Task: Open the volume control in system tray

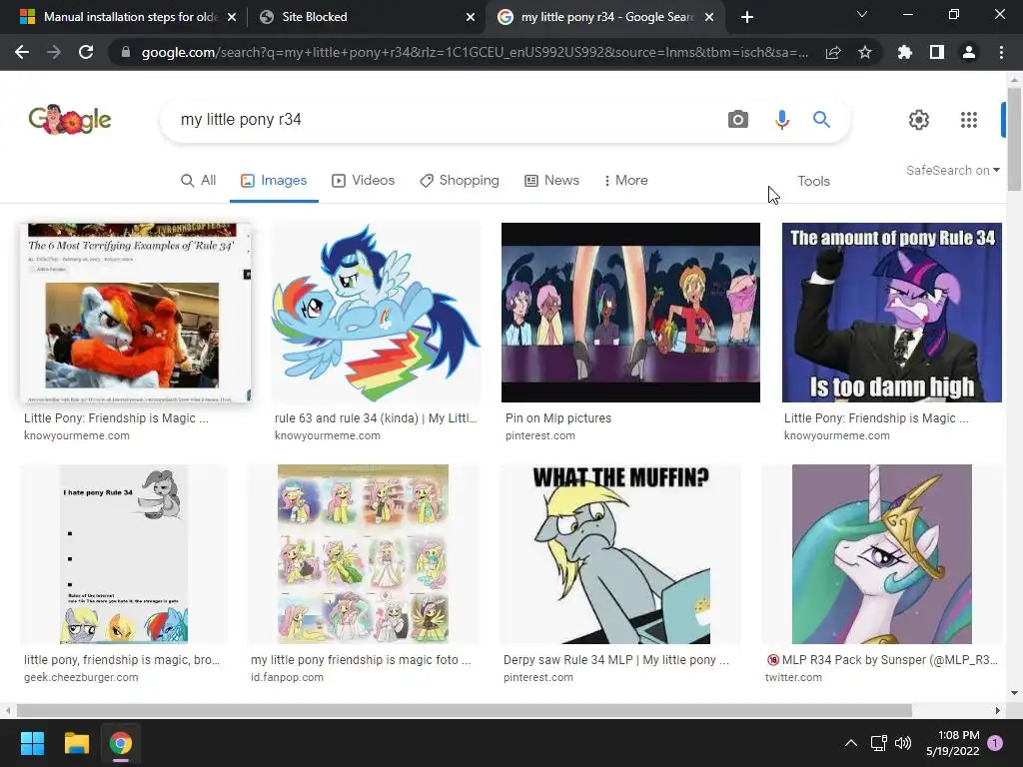Action: point(903,743)
